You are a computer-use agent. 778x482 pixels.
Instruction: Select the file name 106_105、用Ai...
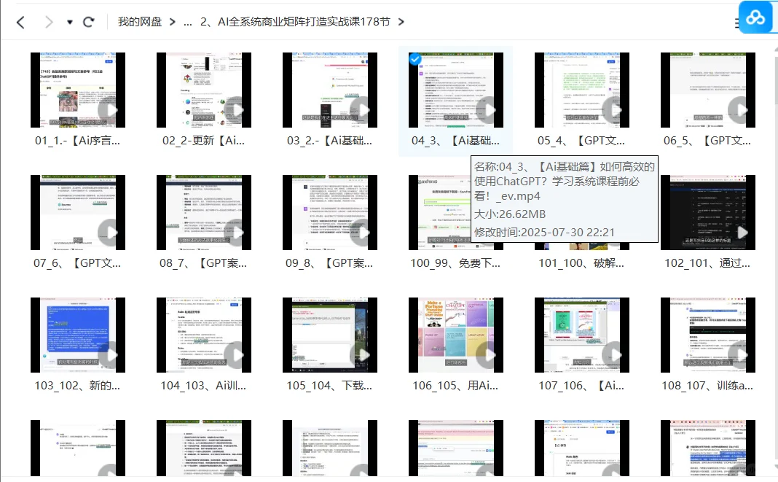(x=456, y=386)
